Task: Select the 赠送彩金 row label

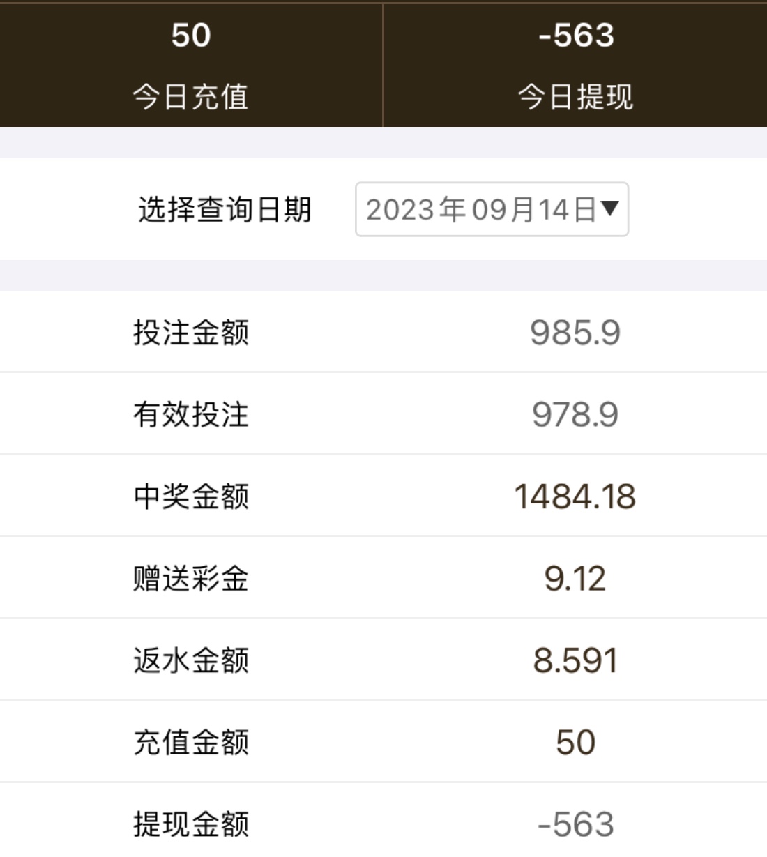Action: pyautogui.click(x=191, y=578)
